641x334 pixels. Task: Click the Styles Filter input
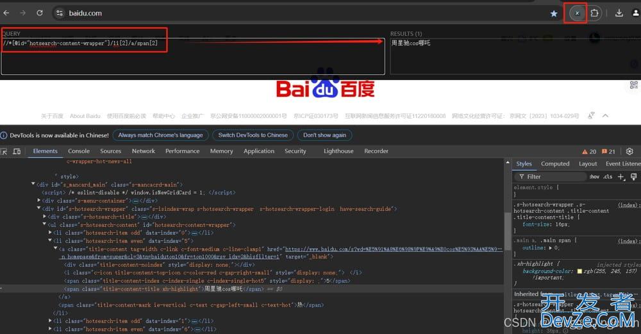(x=550, y=176)
